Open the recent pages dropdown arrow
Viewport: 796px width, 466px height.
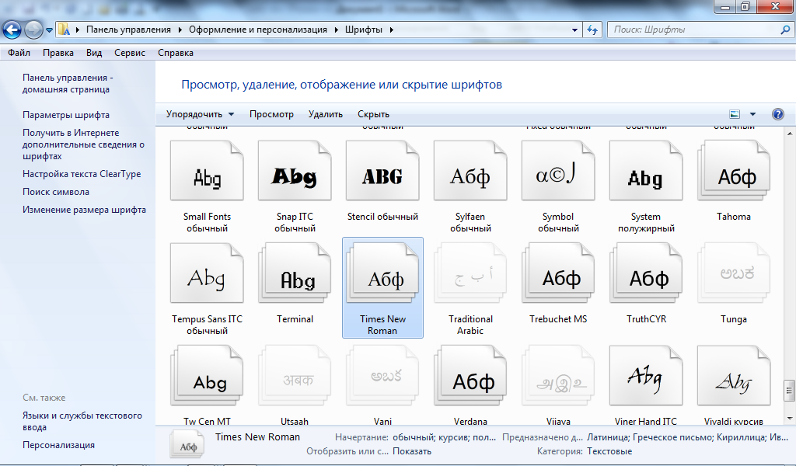49,30
